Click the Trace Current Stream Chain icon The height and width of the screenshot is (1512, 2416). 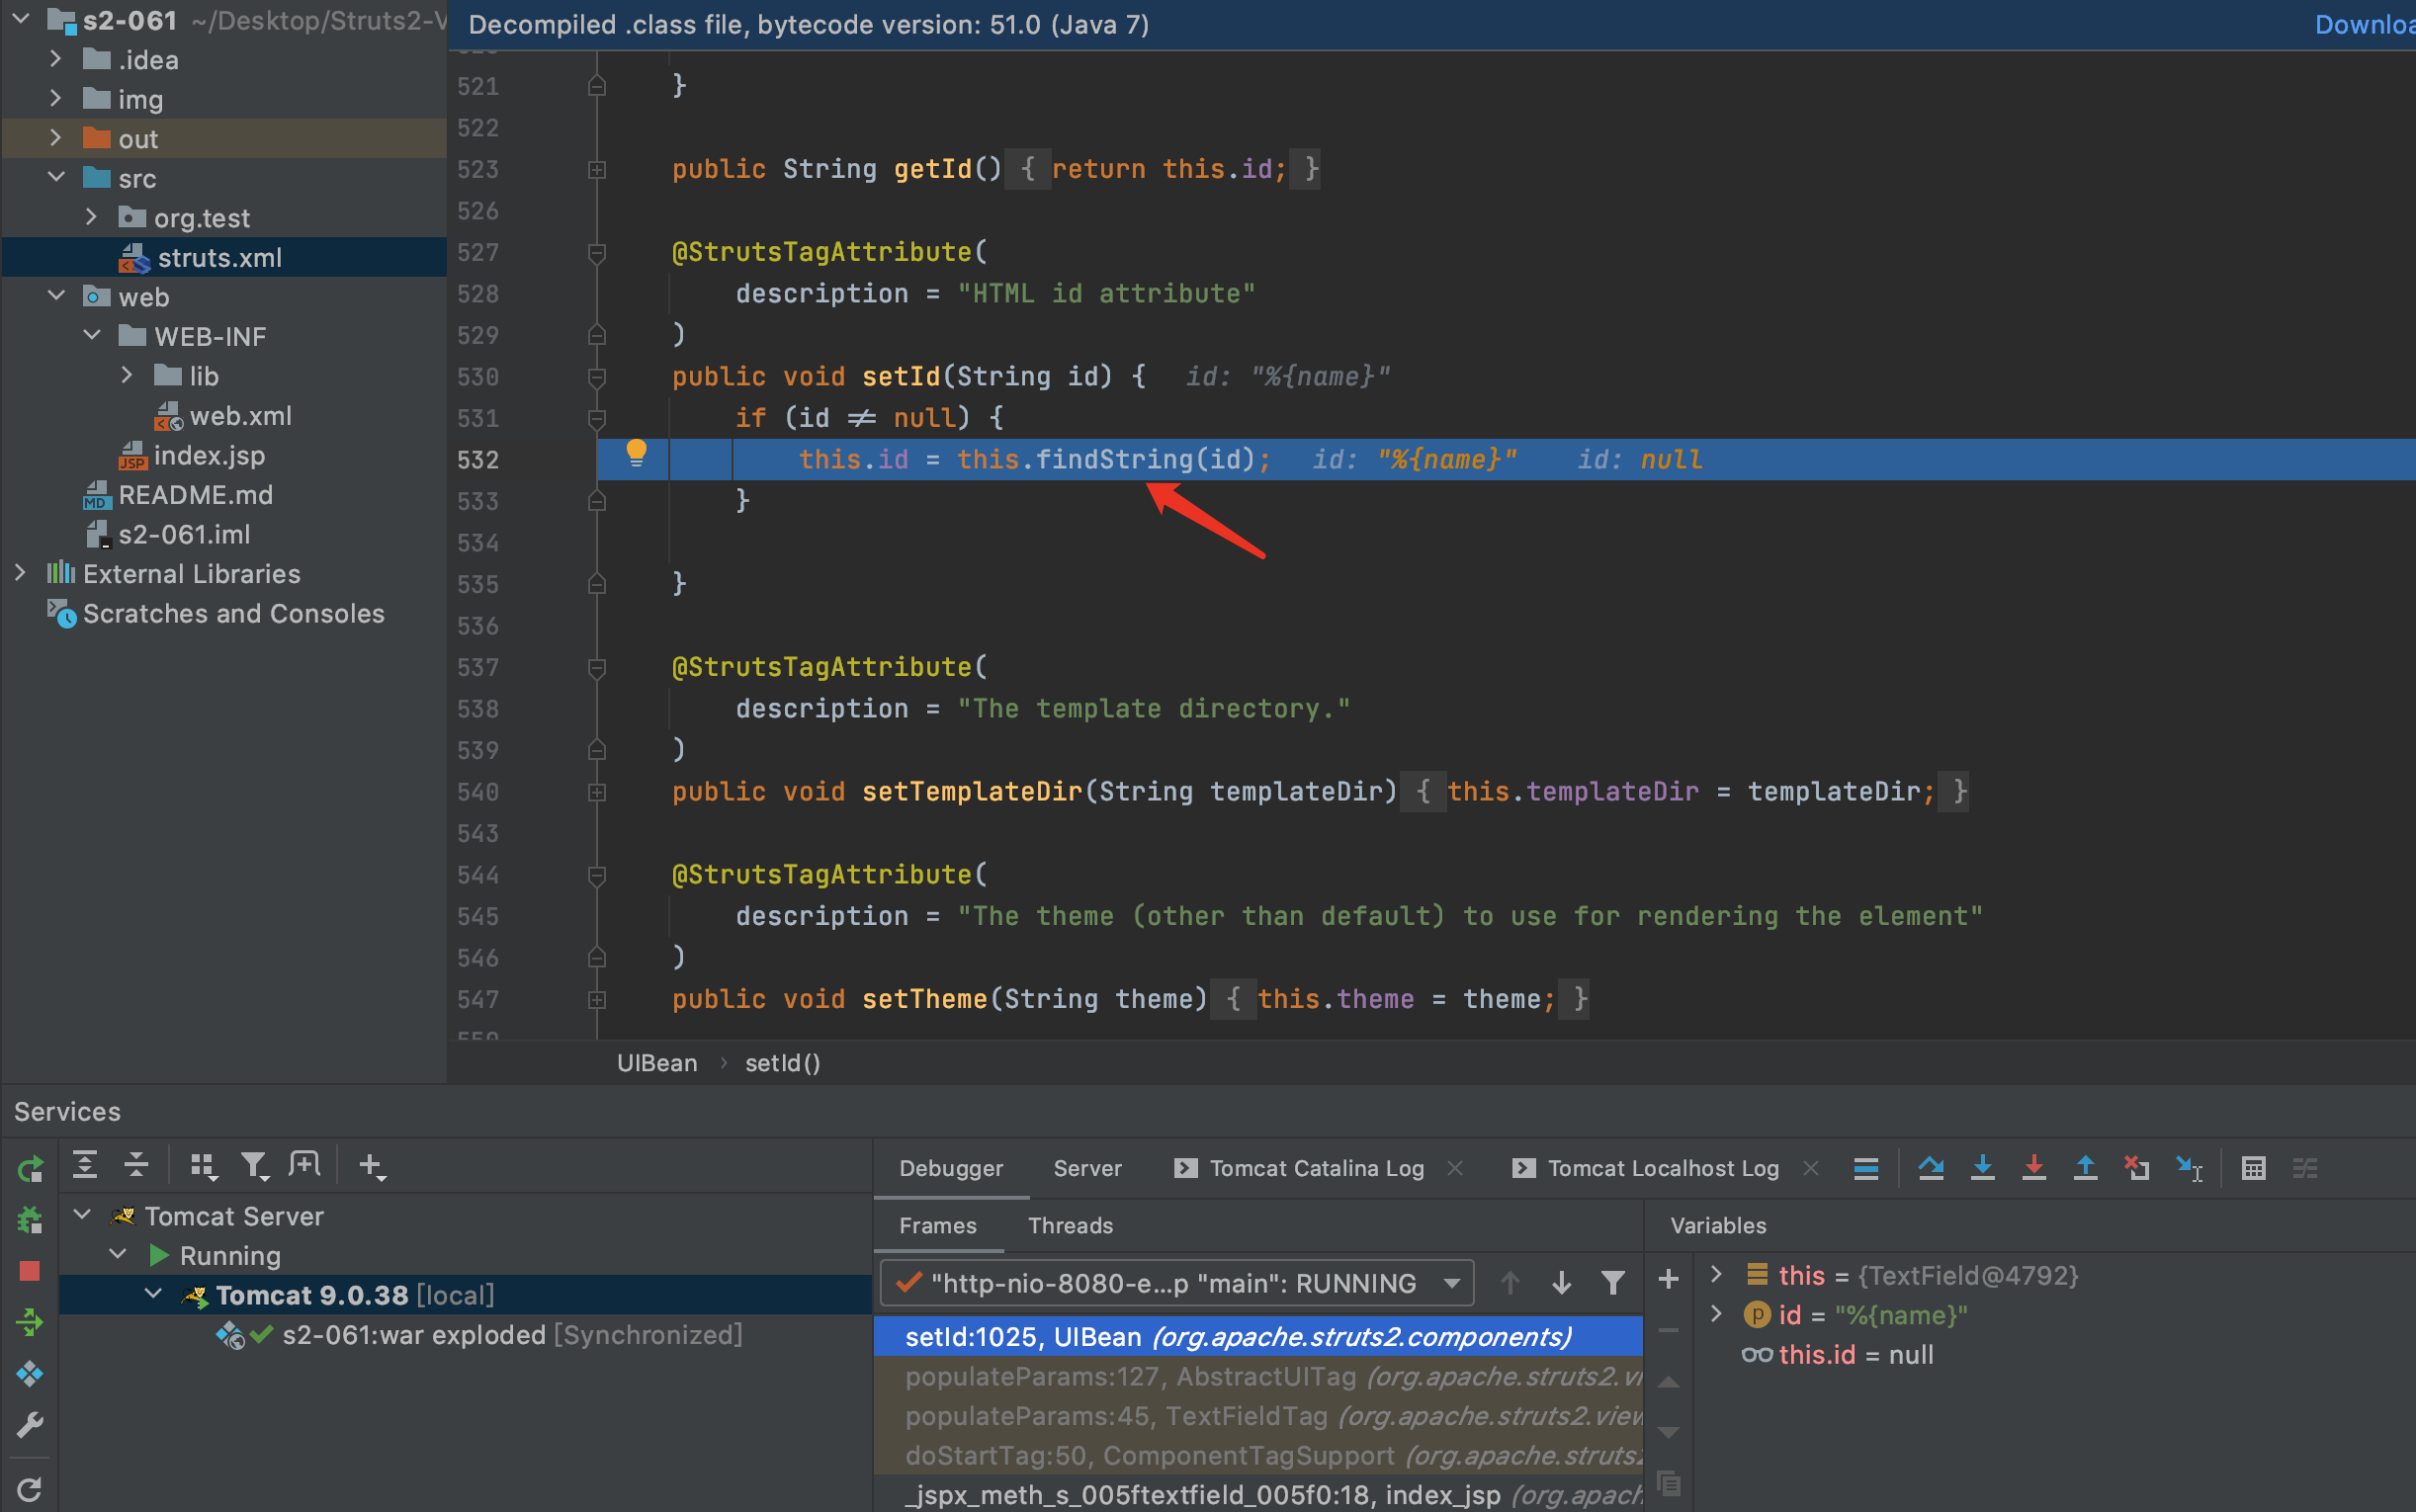[x=2305, y=1168]
